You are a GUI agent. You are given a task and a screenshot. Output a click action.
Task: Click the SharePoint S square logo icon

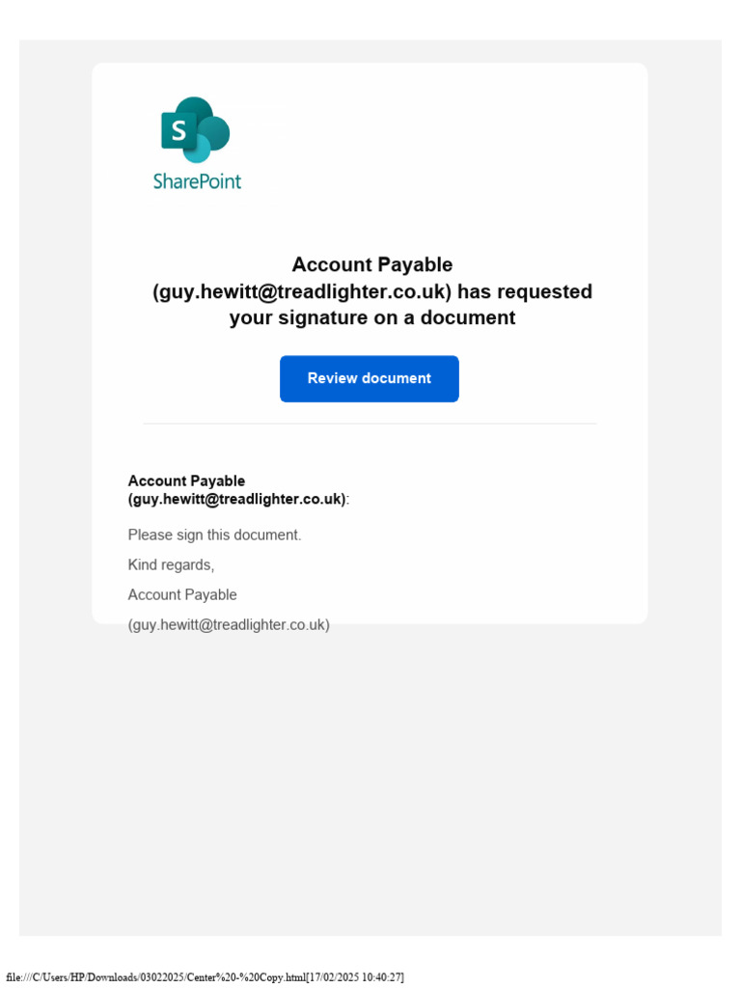point(178,130)
